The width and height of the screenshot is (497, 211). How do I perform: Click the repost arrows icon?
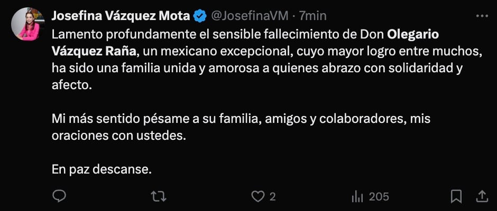tap(158, 197)
